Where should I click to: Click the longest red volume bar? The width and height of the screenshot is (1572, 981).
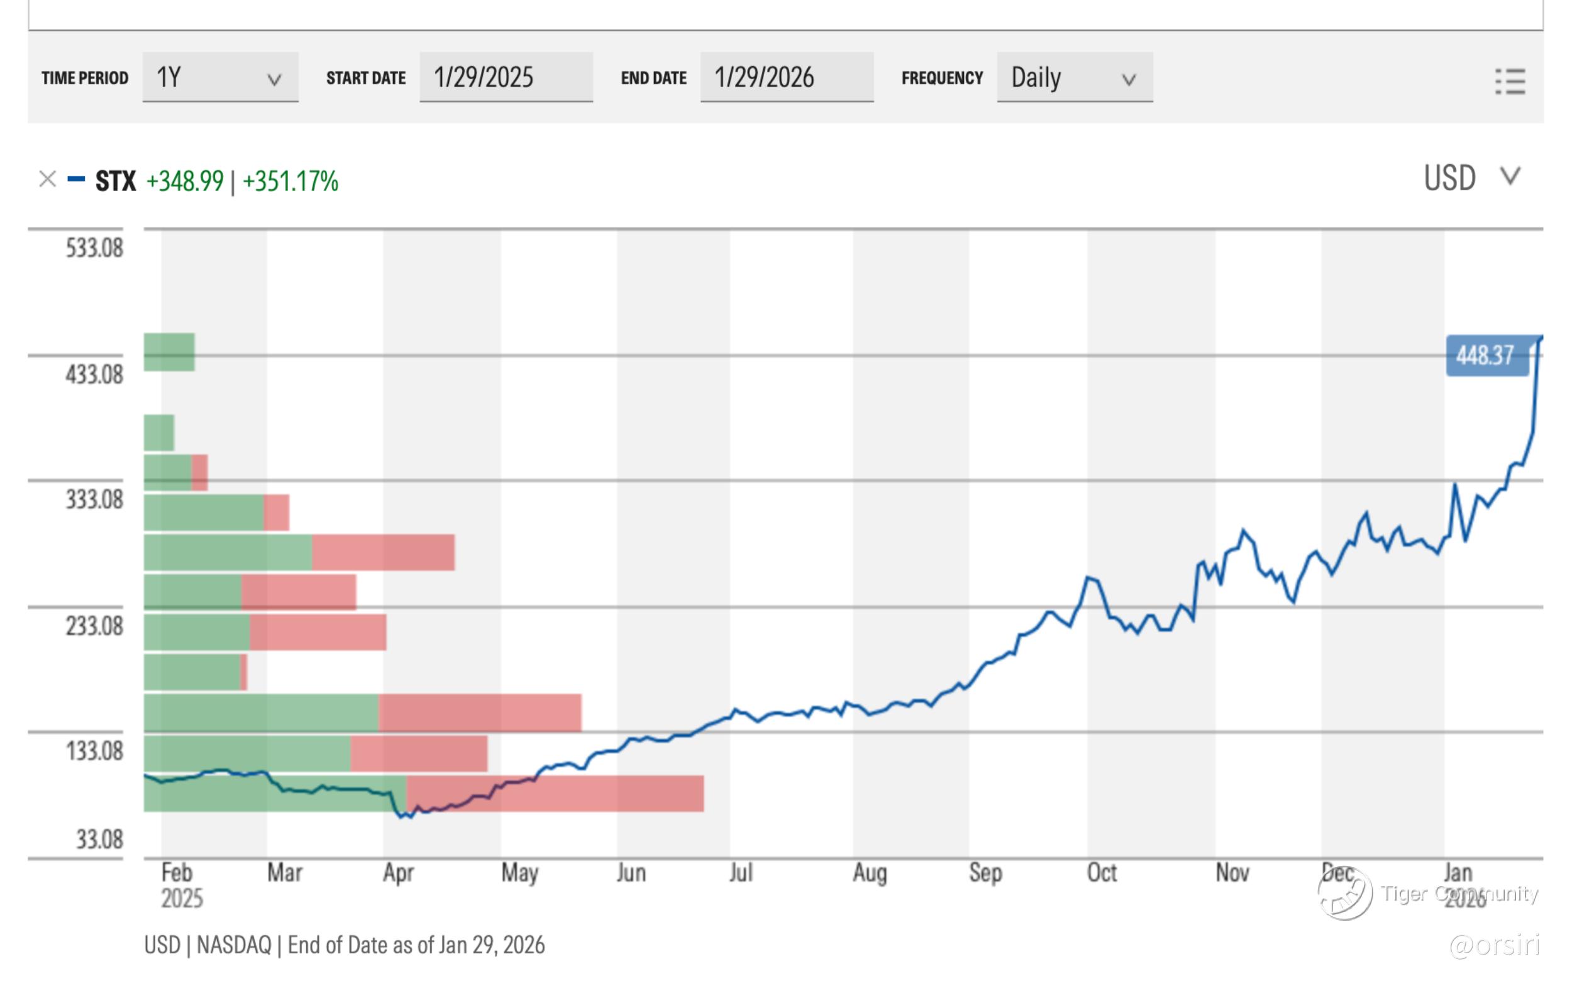click(x=555, y=794)
